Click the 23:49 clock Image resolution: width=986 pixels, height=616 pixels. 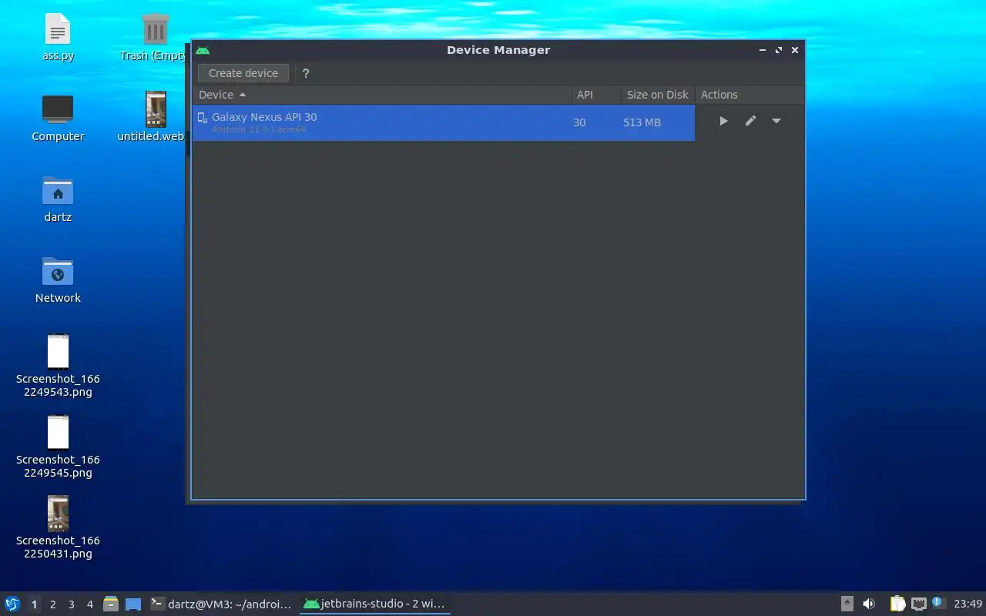click(x=968, y=604)
